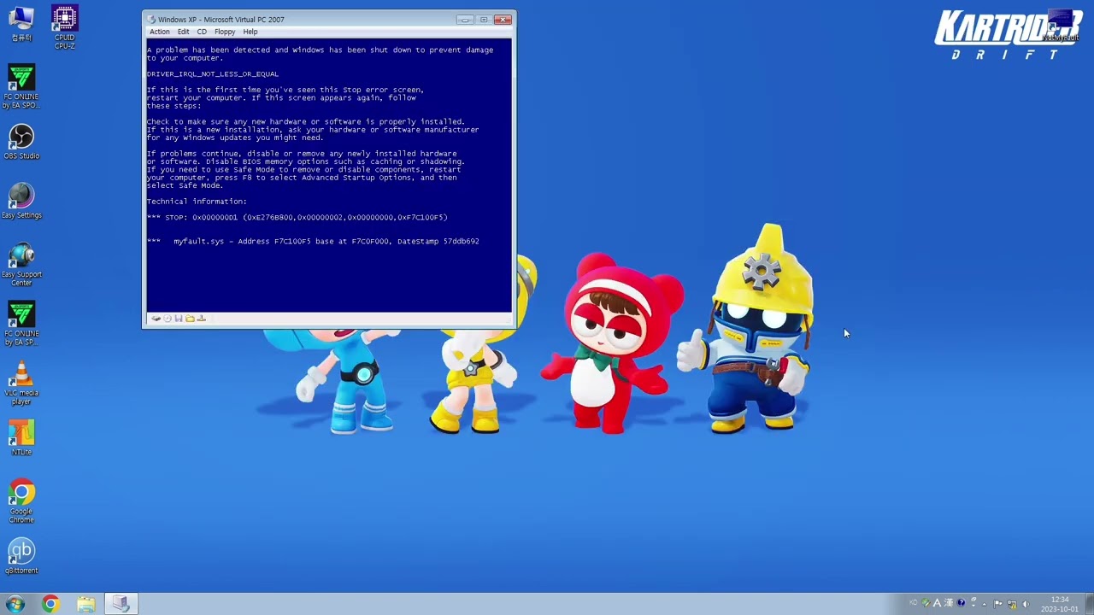Select the Virtual PC taskbar button
The width and height of the screenshot is (1094, 615).
point(121,604)
